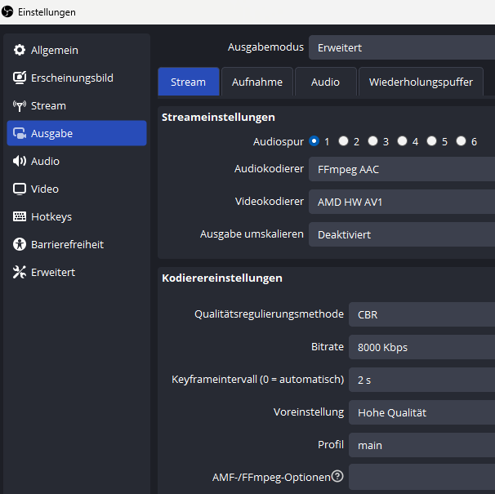
Task: Select audio track 6 radio button
Action: [x=461, y=140]
